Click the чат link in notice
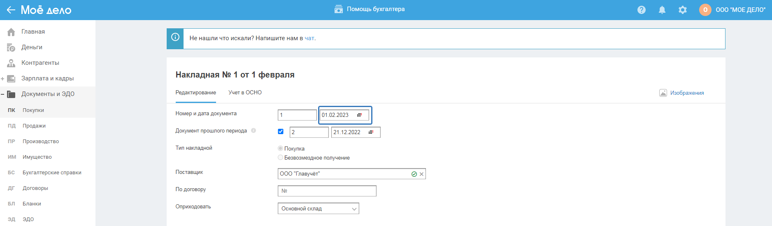Screen dimensions: 772x226 click(309, 38)
